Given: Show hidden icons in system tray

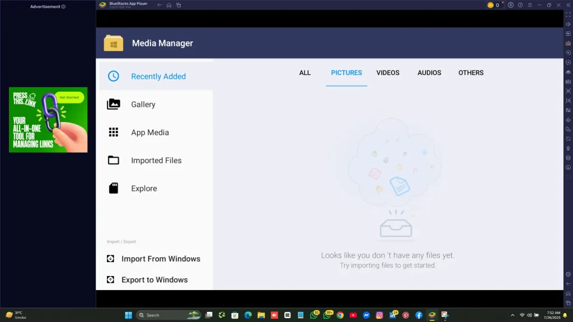Looking at the screenshot, I should pyautogui.click(x=513, y=315).
